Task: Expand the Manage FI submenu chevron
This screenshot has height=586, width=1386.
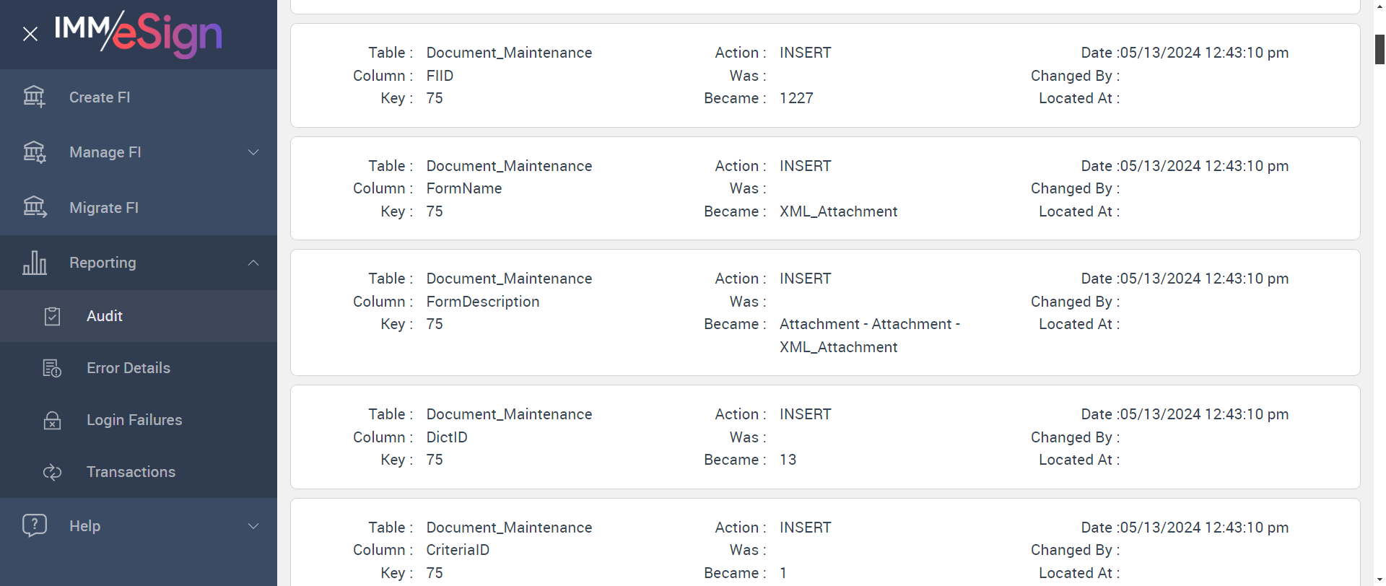Action: pyautogui.click(x=253, y=152)
